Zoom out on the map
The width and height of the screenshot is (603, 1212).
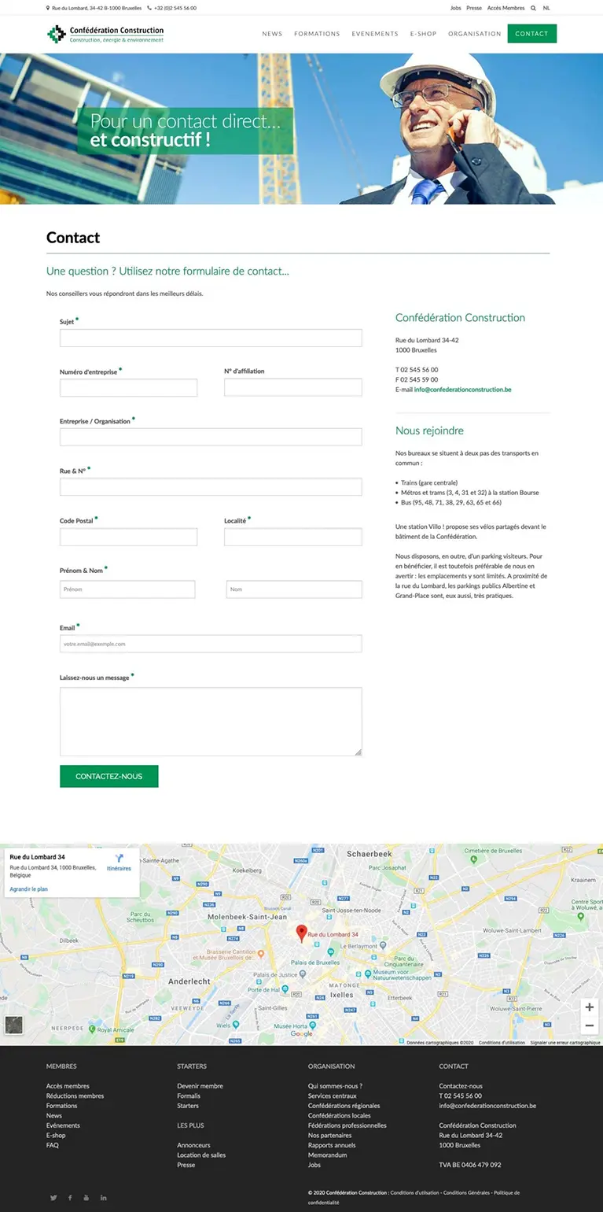point(589,1025)
